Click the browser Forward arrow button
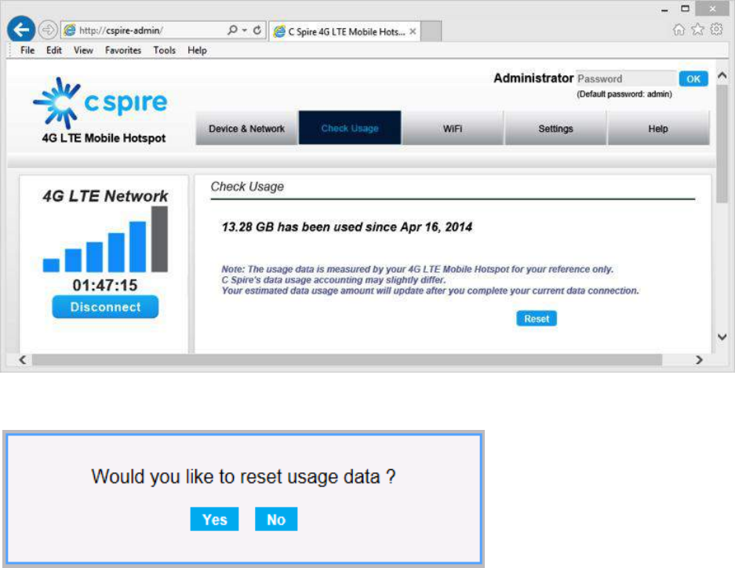 pos(48,30)
